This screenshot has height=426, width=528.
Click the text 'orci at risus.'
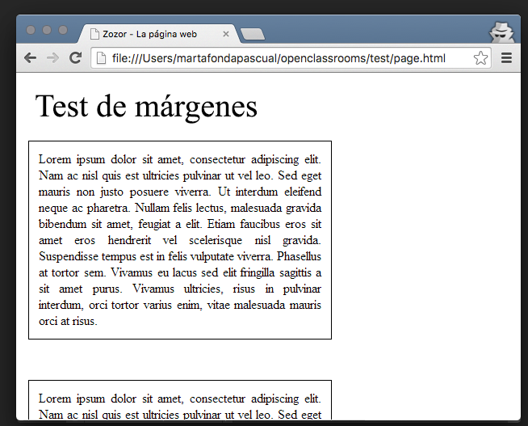pyautogui.click(x=68, y=321)
